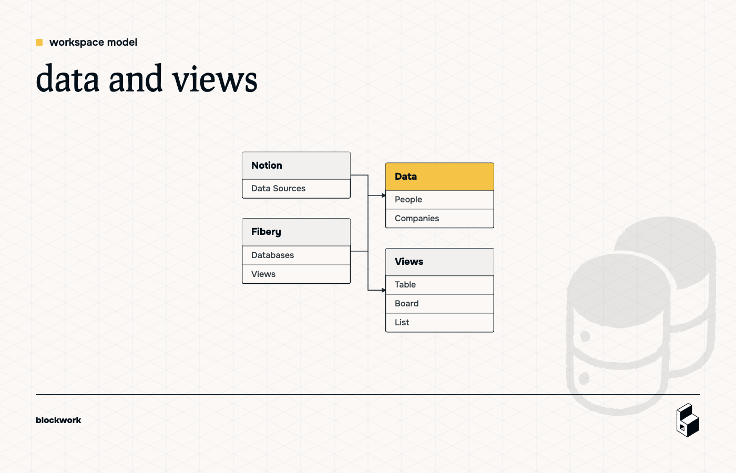The height and width of the screenshot is (473, 736).
Task: Click the blockwork footer text
Action: coord(58,420)
